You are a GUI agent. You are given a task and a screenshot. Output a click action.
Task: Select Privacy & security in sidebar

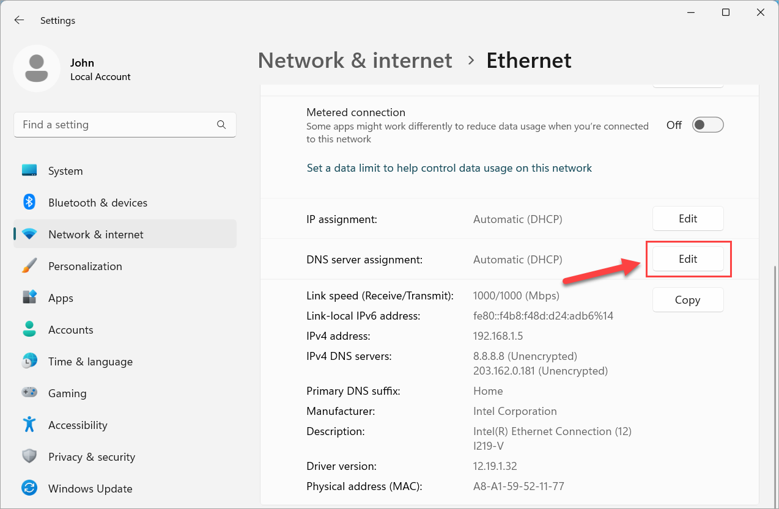coord(91,456)
